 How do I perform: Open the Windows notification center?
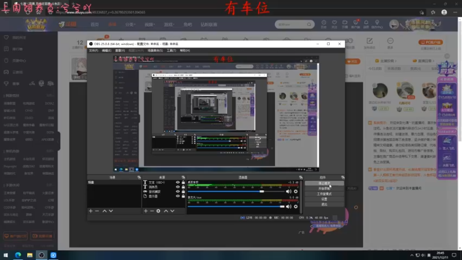pos(454,255)
